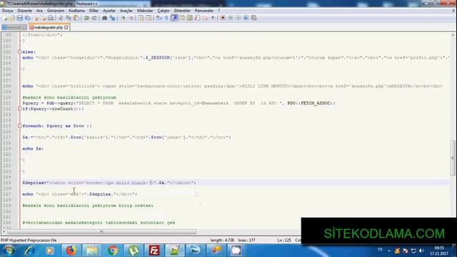Image resolution: width=457 pixels, height=257 pixels.
Task: Toggle the highlighted indent guide button
Action: coord(174,18)
